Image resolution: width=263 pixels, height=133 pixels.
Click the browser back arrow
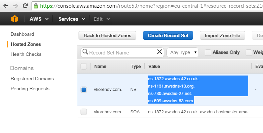[6, 6]
